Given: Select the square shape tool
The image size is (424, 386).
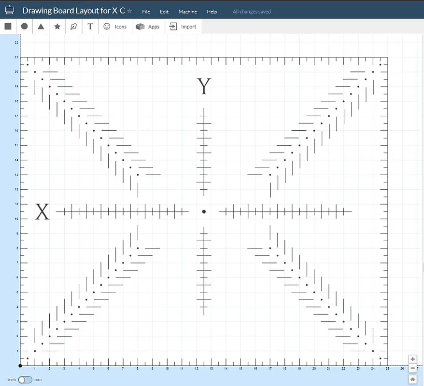Looking at the screenshot, I should (8, 27).
